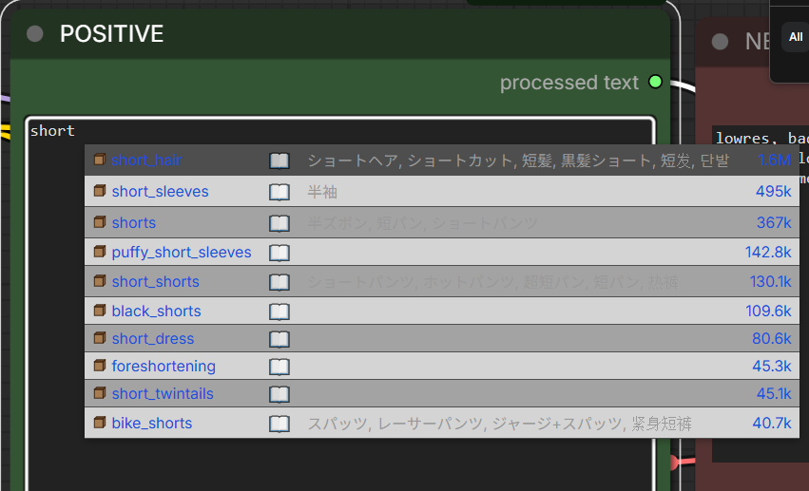Click the POSITIVE node title
The width and height of the screenshot is (809, 491).
pos(111,34)
